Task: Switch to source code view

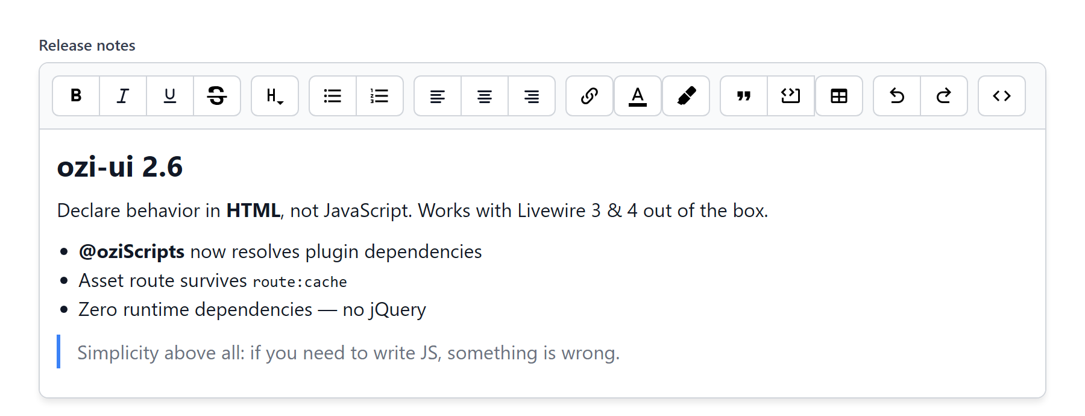Action: 1002,96
